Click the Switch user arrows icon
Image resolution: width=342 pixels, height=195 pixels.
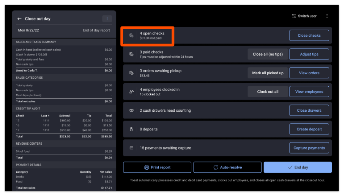[x=294, y=16]
